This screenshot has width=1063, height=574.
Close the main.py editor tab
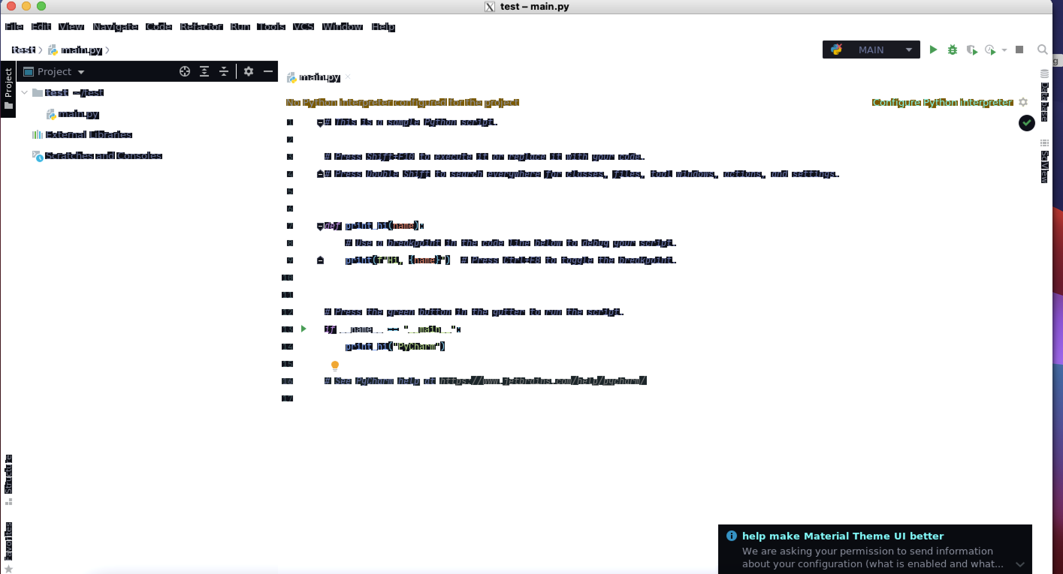(x=348, y=77)
